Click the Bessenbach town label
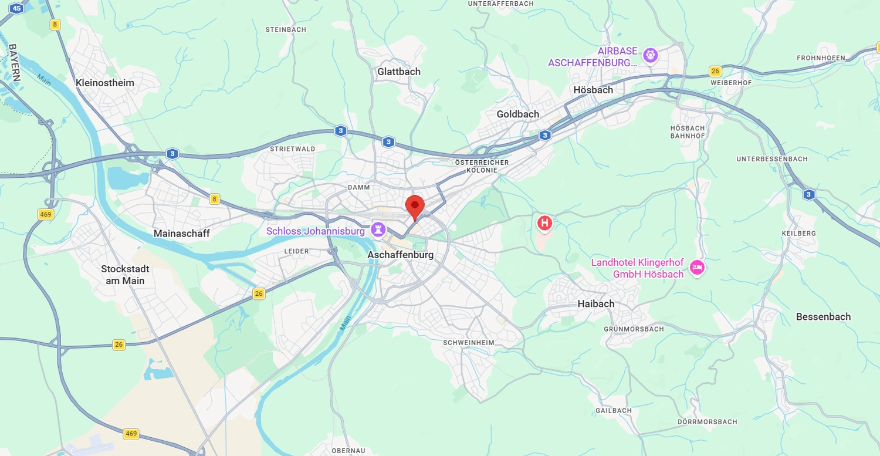 pos(823,316)
